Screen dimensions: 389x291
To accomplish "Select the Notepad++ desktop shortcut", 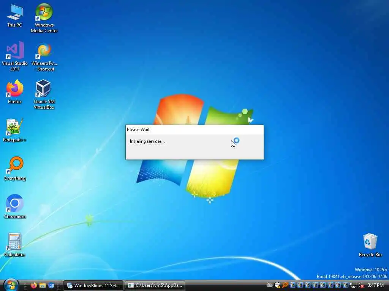I will (15, 130).
